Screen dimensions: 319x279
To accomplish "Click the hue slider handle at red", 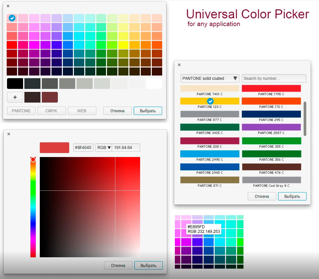I will coord(33,160).
